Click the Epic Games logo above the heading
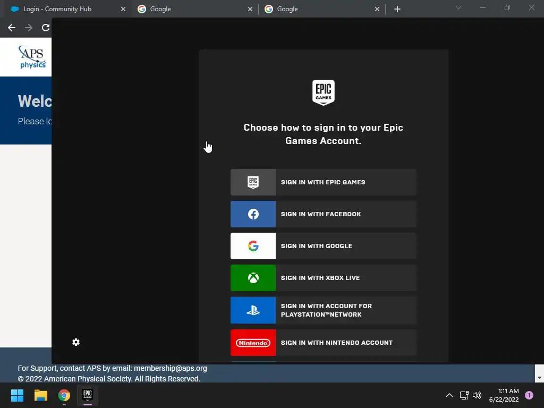Image resolution: width=544 pixels, height=408 pixels. tap(324, 92)
